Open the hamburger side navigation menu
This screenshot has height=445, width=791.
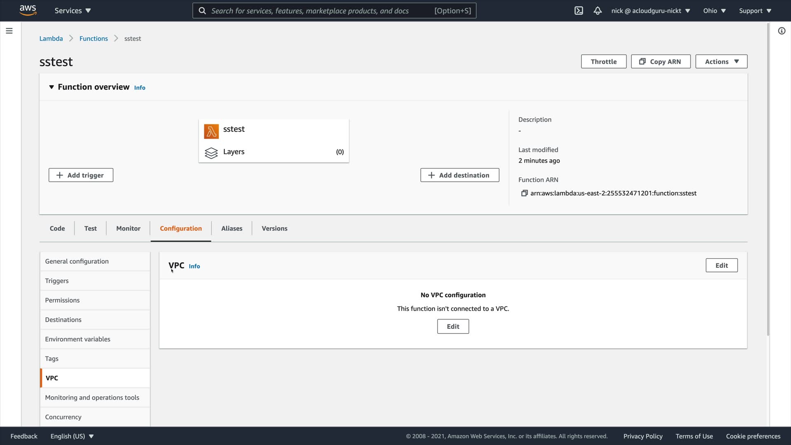coord(9,31)
